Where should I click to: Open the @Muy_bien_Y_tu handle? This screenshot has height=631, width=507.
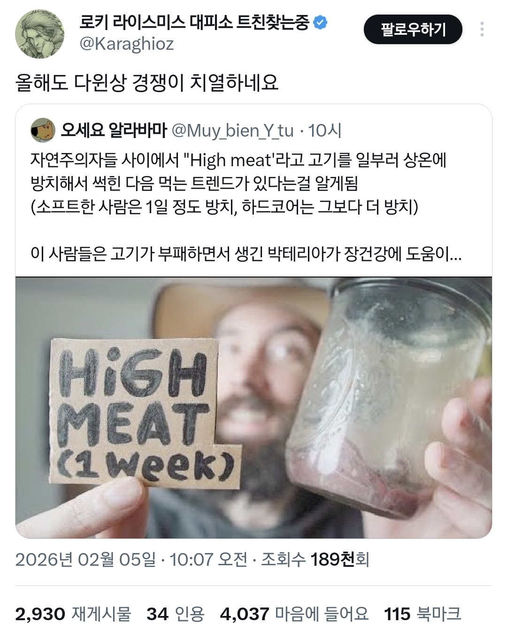point(233,130)
